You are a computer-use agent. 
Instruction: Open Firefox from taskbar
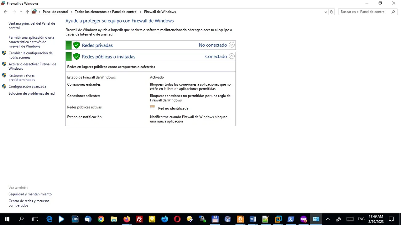click(x=127, y=219)
